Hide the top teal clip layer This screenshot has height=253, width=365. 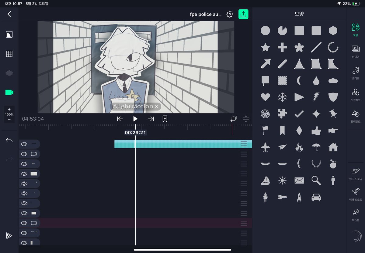(24, 144)
